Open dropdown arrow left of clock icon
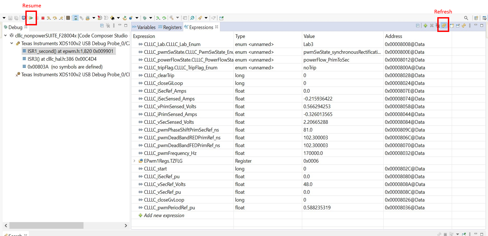Viewport: 488px width, 236px height. click(x=94, y=18)
